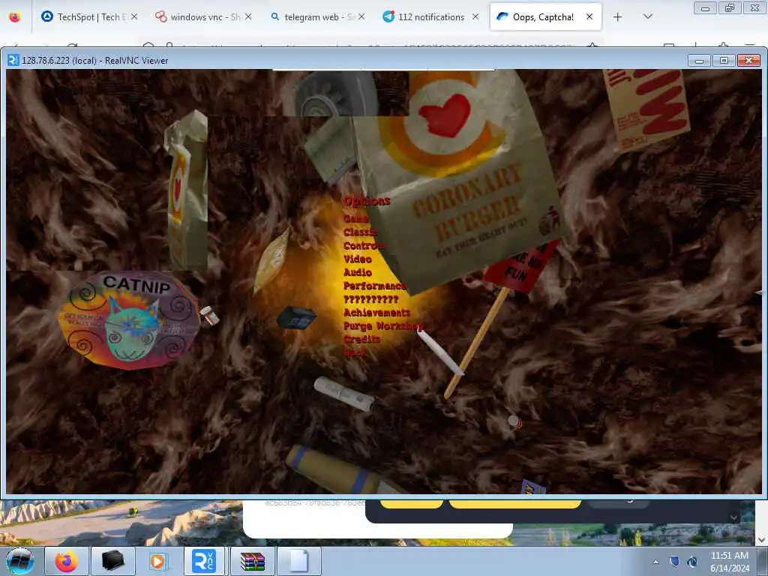Open RealVNC from the taskbar
This screenshot has height=576, width=768.
204,561
